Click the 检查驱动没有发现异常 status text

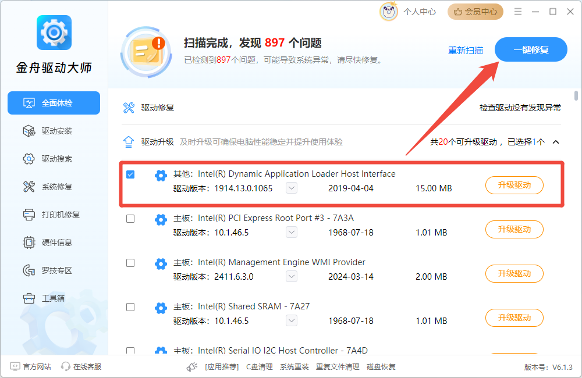(x=520, y=108)
